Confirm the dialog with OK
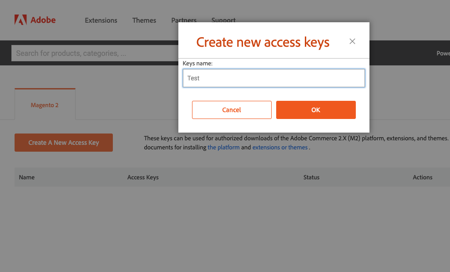The image size is (450, 272). click(x=316, y=110)
